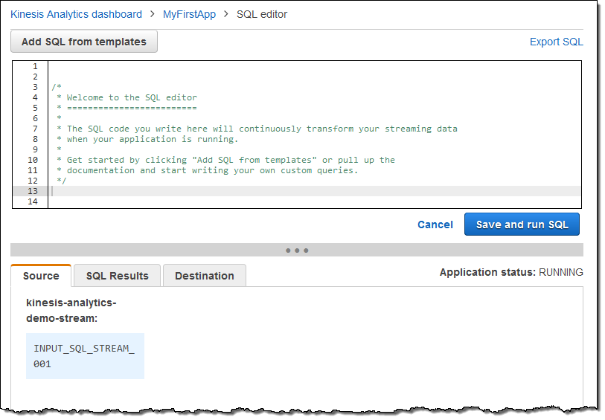
Task: Cancel the SQL editor changes
Action: [x=435, y=224]
